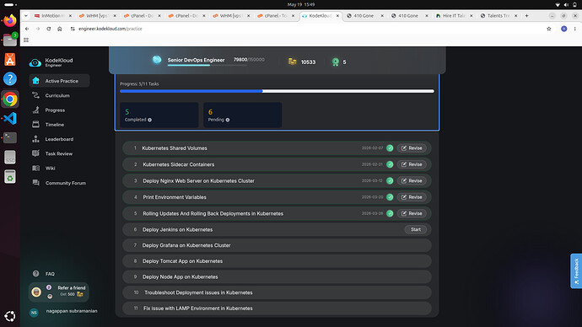
Task: Select Active Practice in sidebar
Action: (59, 80)
